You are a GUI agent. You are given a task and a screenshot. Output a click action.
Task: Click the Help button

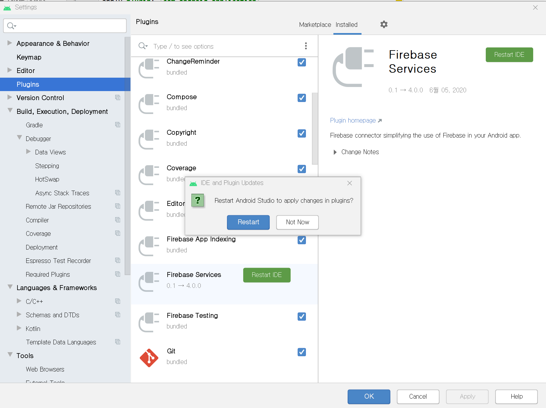516,396
